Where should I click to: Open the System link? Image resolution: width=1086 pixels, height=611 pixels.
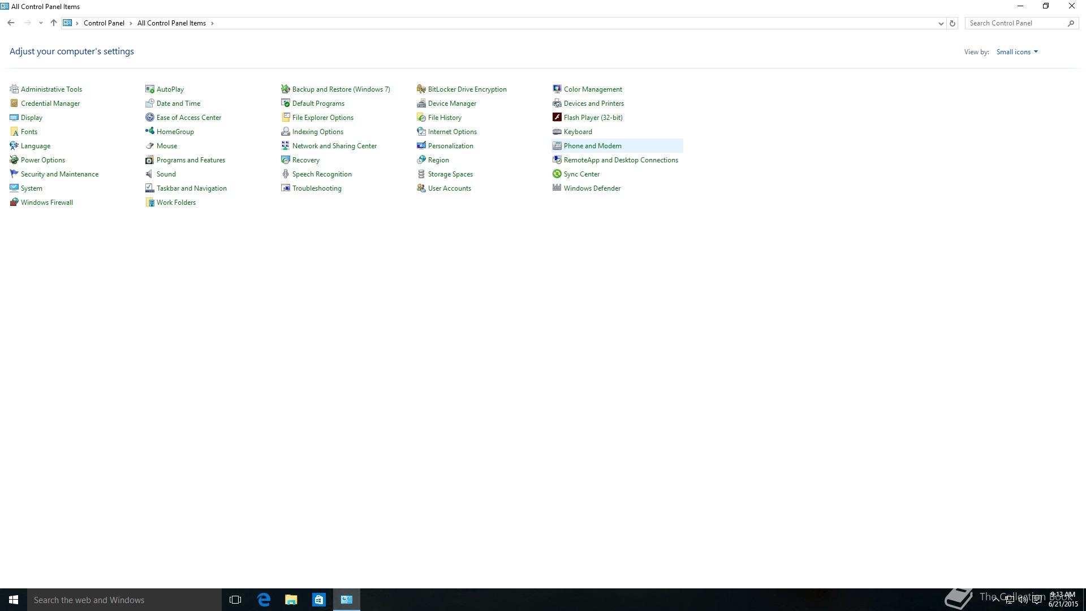coord(32,188)
